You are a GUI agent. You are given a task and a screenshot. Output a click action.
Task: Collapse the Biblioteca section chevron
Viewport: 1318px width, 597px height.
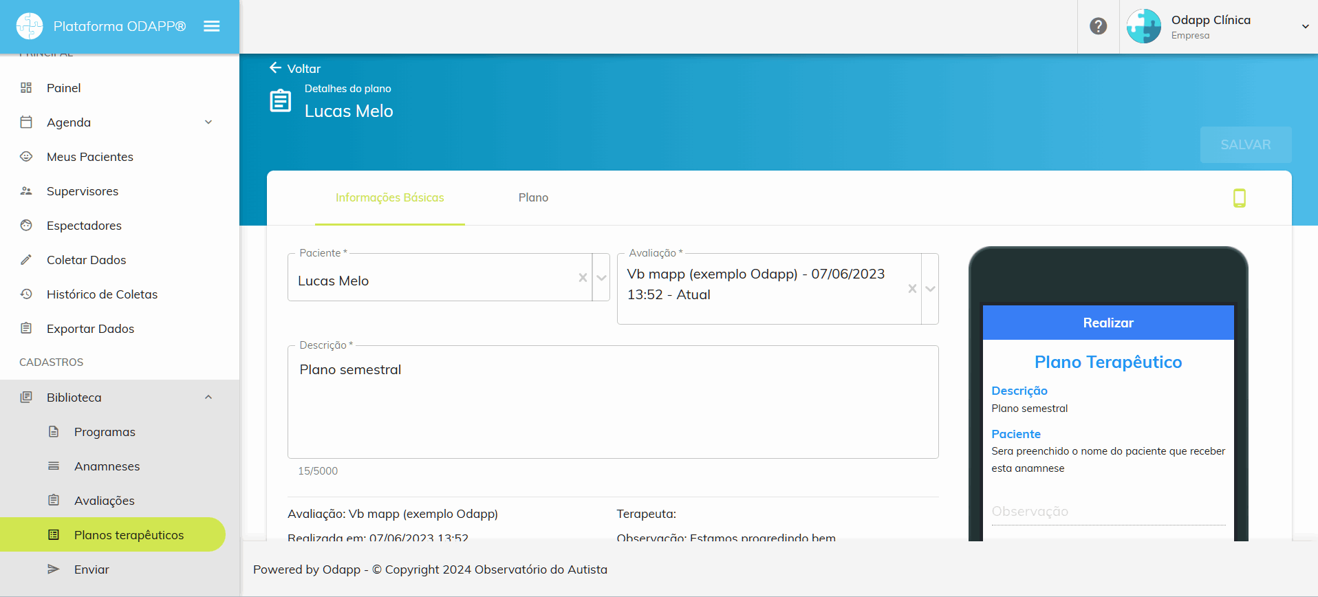click(x=208, y=397)
